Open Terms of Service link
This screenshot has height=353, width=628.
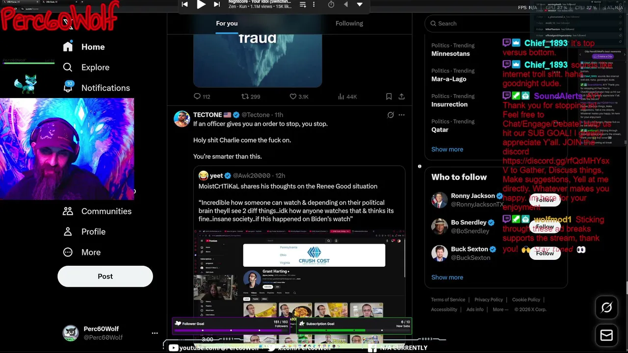[448, 300]
